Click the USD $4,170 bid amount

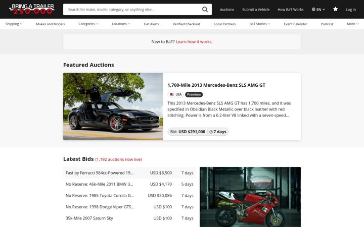tap(161, 184)
